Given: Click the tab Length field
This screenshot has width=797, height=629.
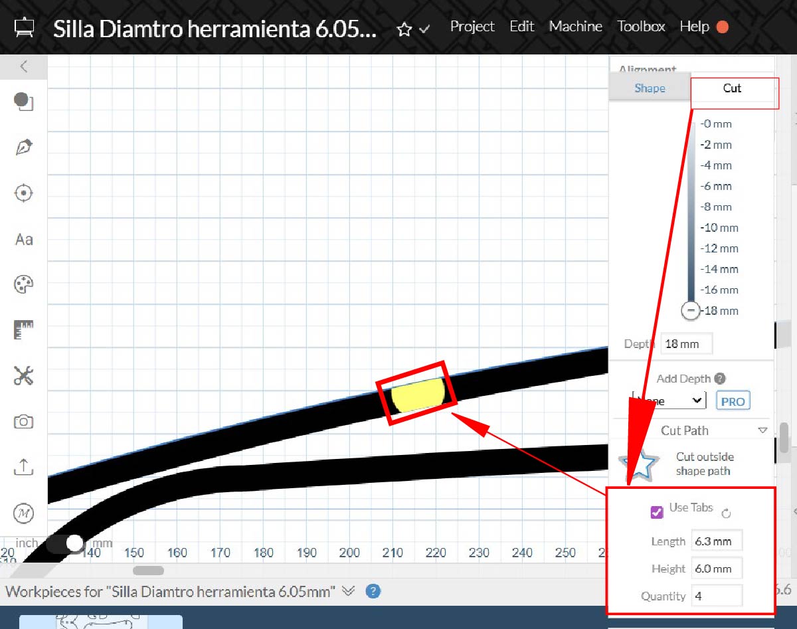Looking at the screenshot, I should coord(717,541).
